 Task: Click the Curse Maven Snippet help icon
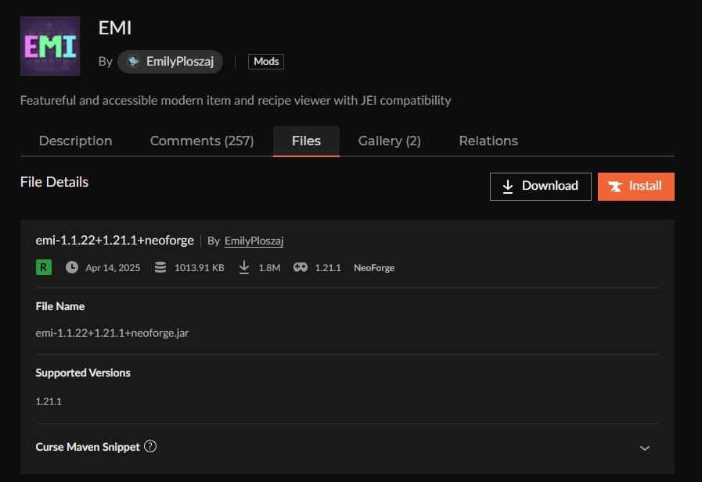click(151, 447)
